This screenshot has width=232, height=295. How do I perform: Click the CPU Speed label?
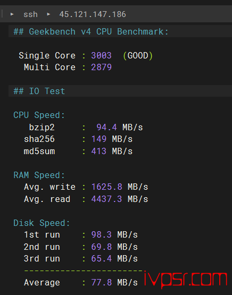click(39, 115)
